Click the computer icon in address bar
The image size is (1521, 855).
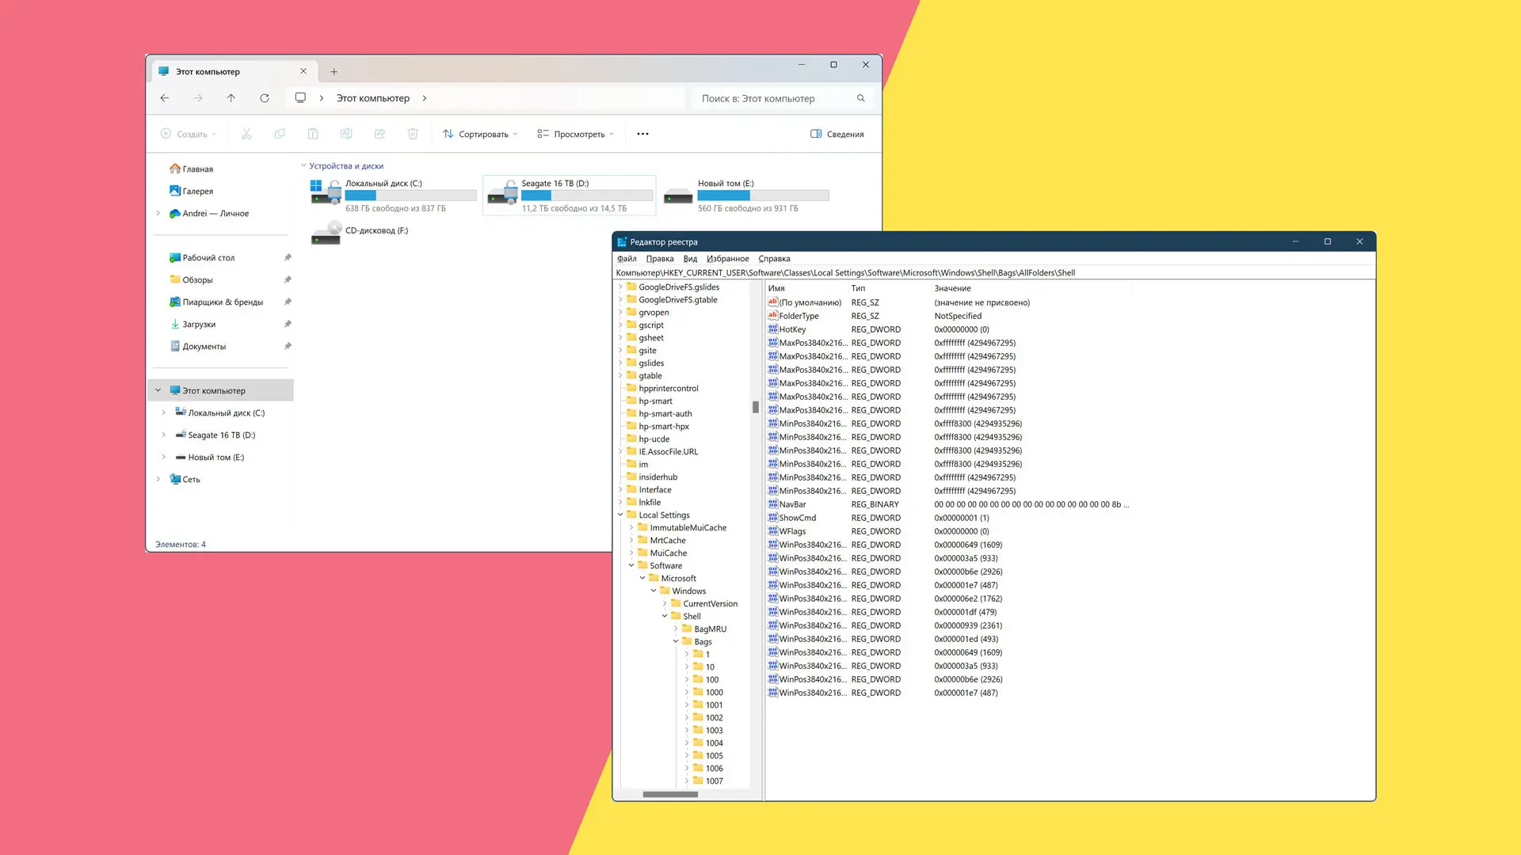300,98
